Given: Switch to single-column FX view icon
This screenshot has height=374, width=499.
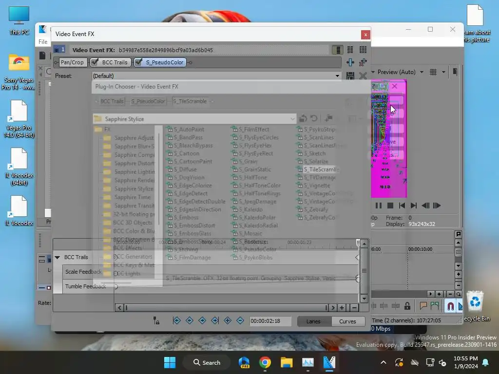Looking at the screenshot, I should (338, 50).
